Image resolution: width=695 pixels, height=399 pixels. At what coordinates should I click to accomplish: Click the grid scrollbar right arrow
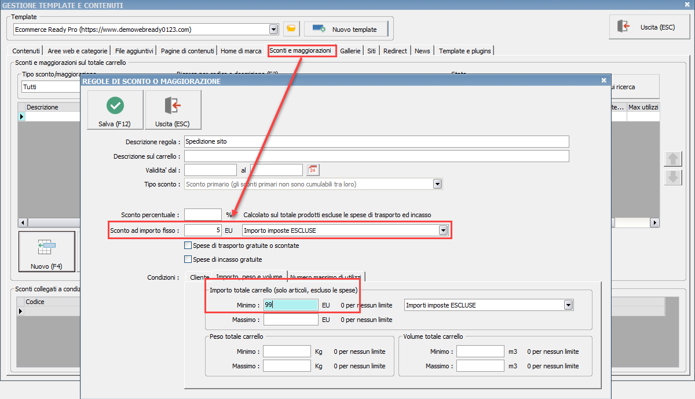tap(656, 222)
